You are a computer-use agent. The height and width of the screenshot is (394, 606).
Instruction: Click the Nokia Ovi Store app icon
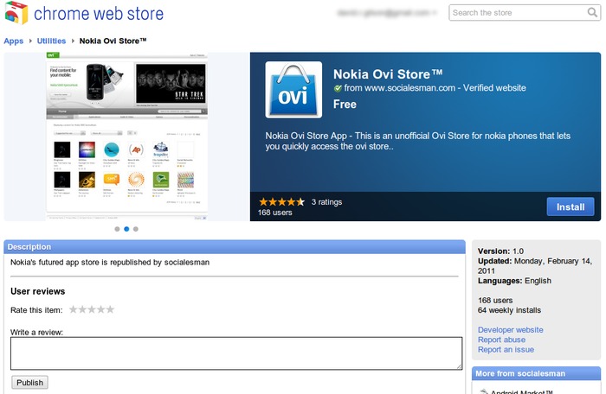click(x=293, y=89)
